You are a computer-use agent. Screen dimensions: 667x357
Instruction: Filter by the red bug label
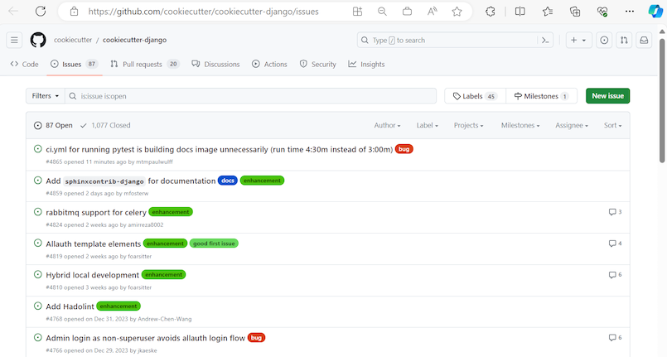[x=404, y=149]
